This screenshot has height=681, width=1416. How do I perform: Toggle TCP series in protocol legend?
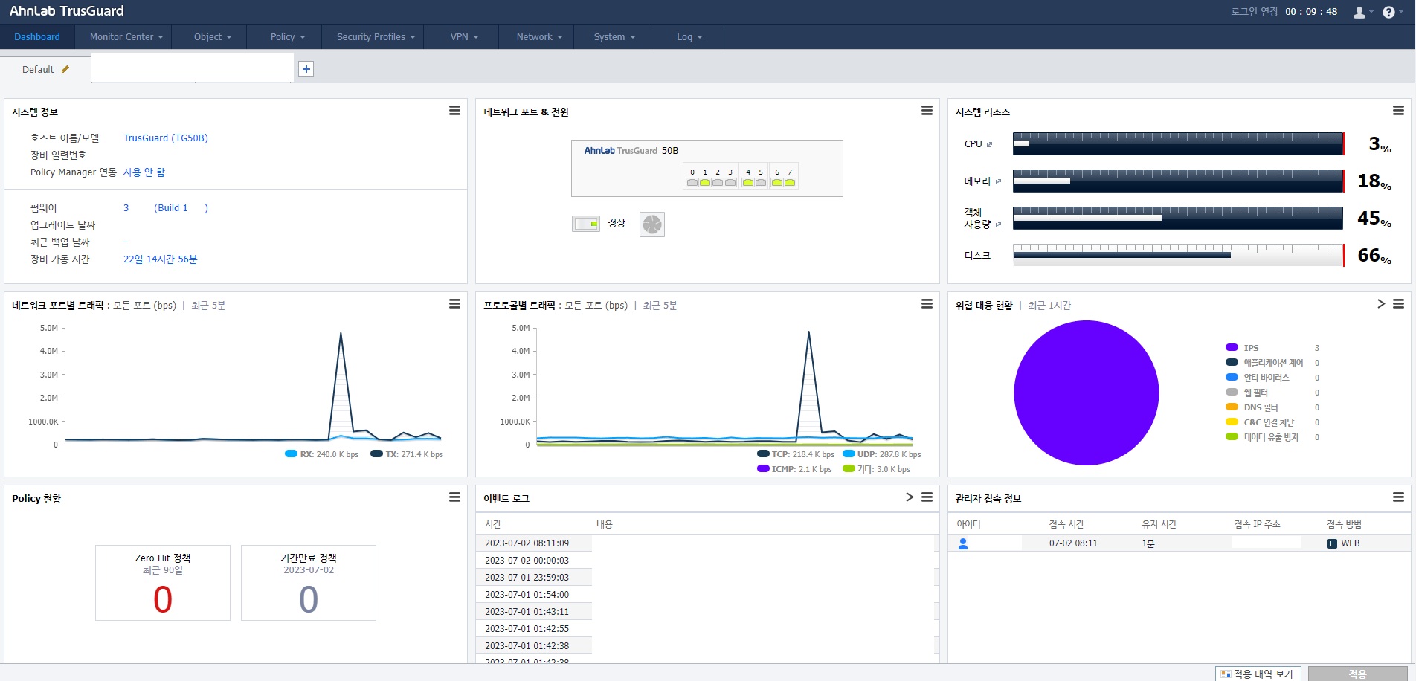click(796, 454)
